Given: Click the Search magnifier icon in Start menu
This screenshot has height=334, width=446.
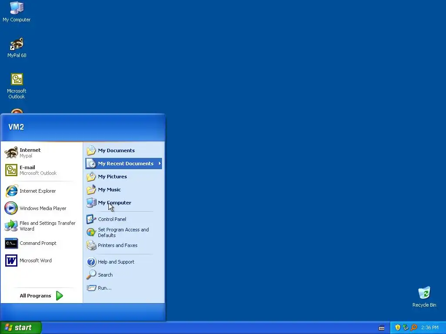Looking at the screenshot, I should tap(91, 275).
